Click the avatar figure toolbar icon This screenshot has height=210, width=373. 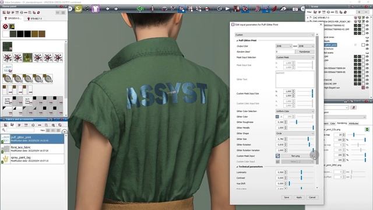[153, 9]
